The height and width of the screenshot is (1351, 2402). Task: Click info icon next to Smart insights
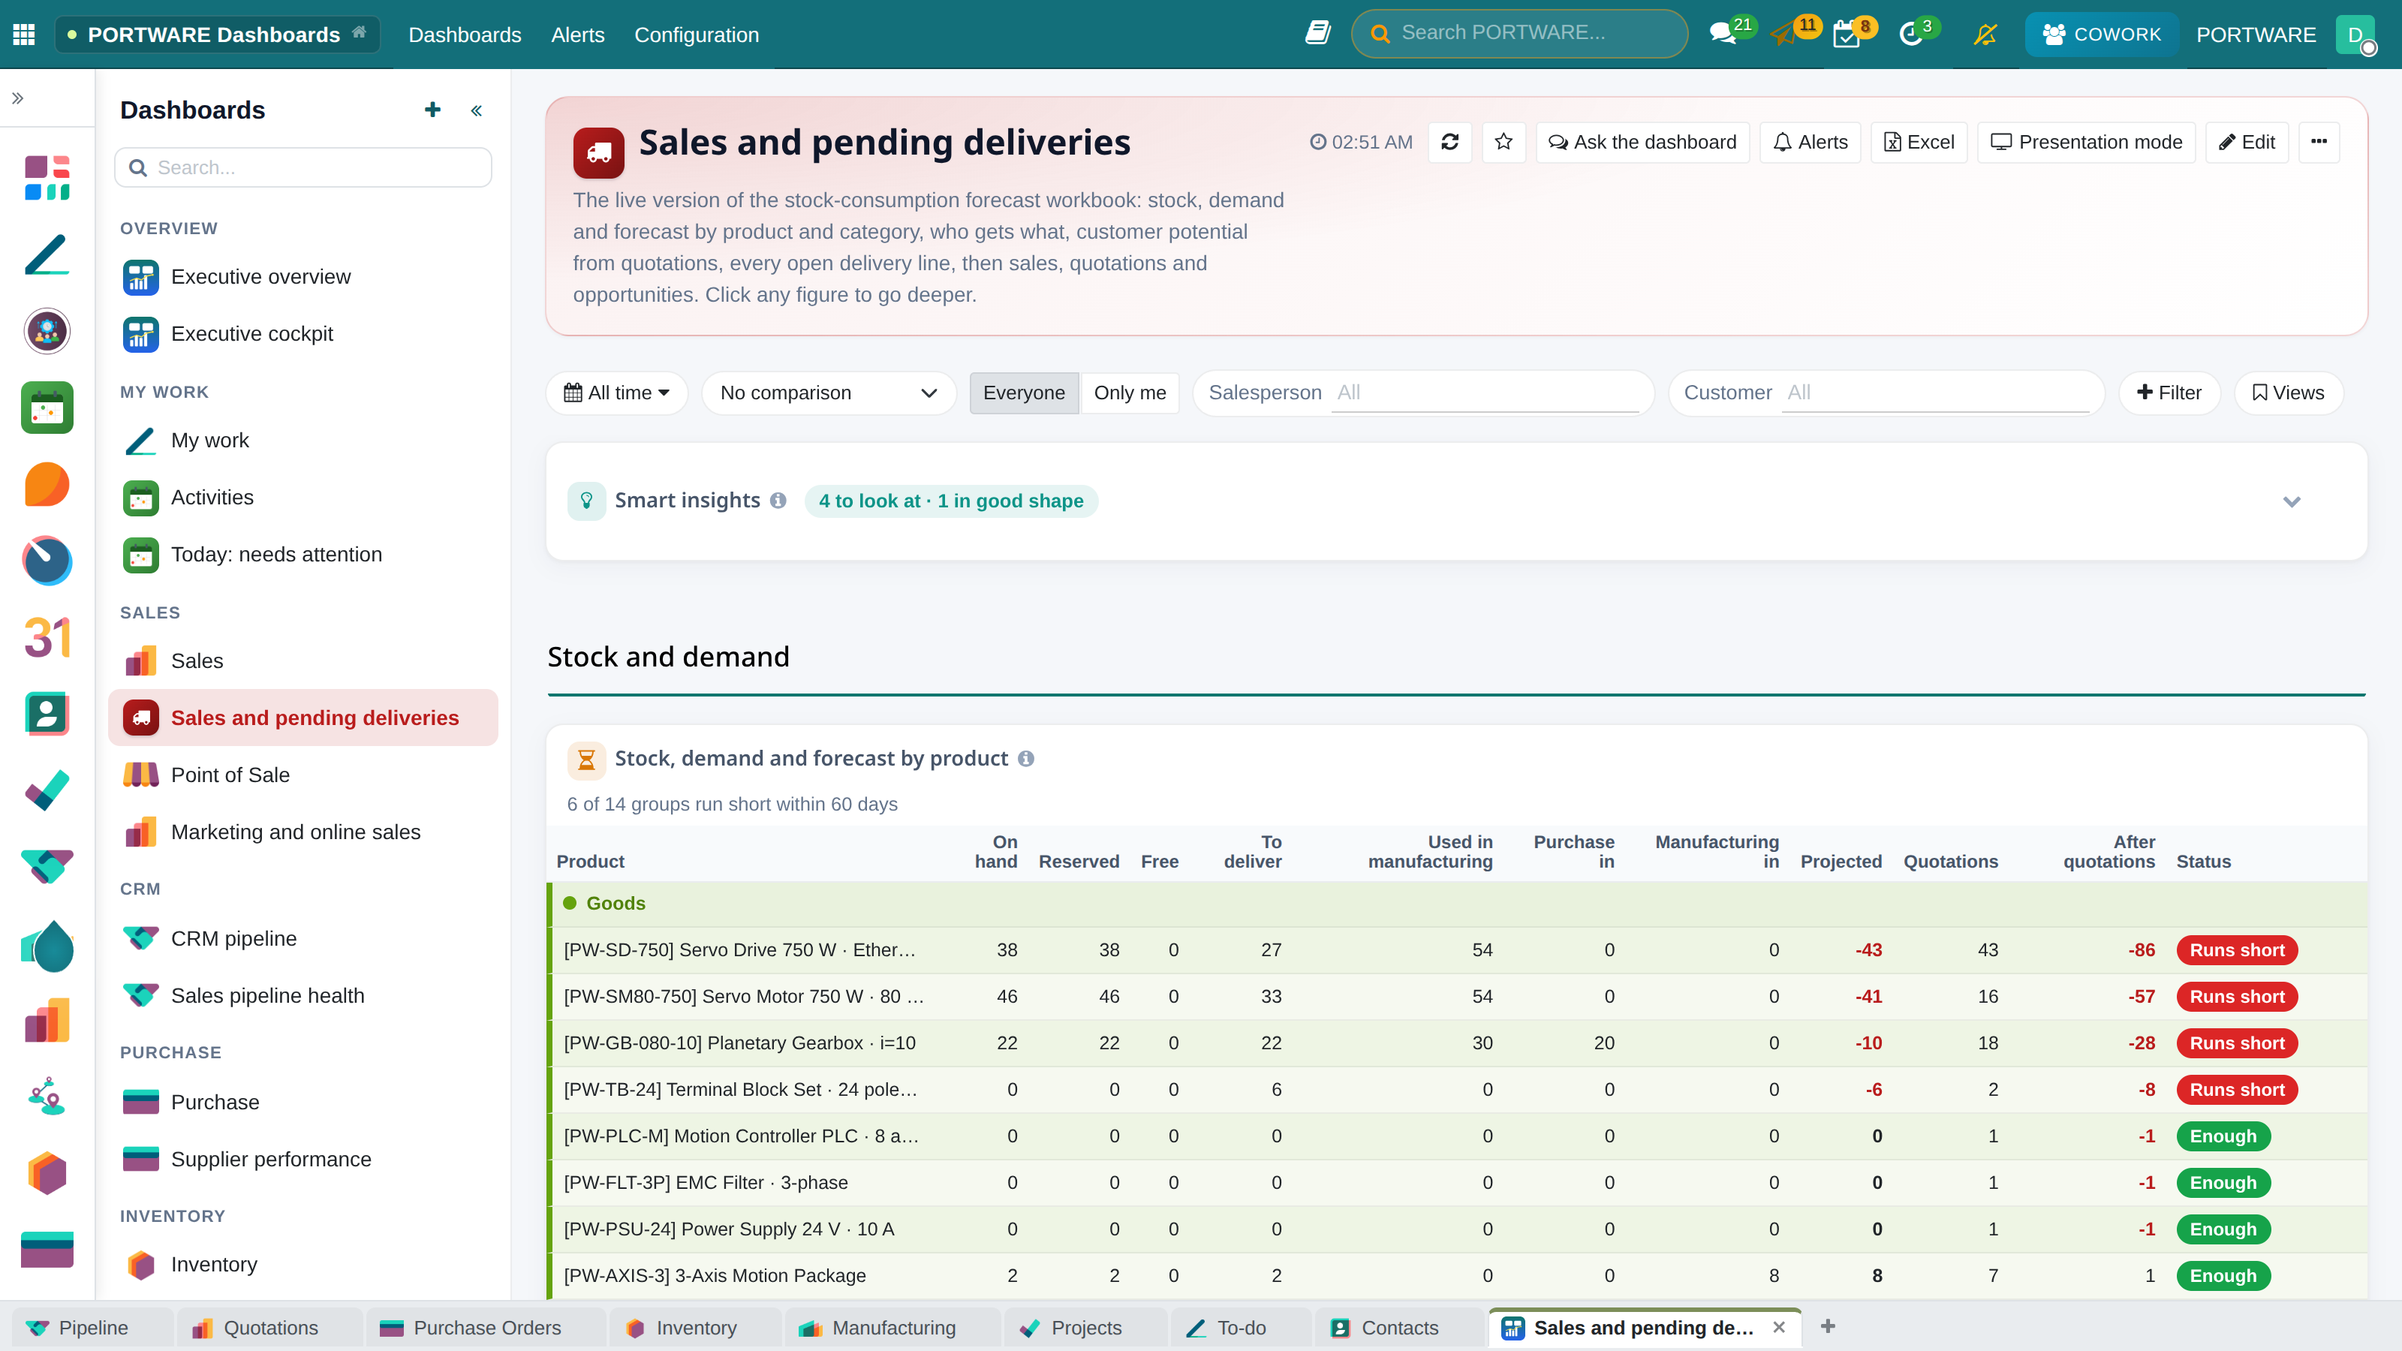point(778,501)
